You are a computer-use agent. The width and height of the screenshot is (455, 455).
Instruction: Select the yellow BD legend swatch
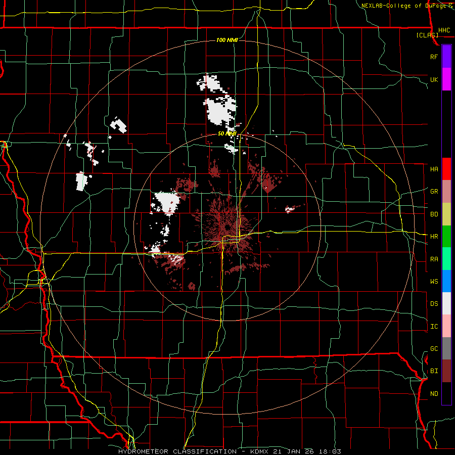point(446,214)
